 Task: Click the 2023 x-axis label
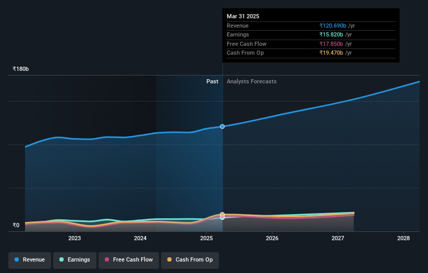[75, 239]
